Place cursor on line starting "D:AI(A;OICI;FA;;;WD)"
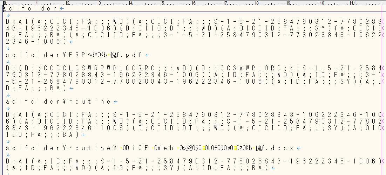The width and height of the screenshot is (386, 175). (194, 22)
